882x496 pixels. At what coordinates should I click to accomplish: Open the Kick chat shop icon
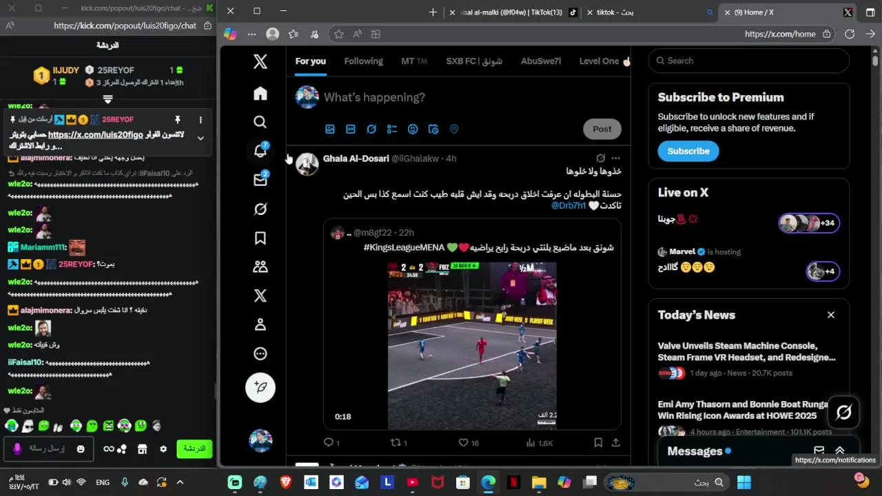point(142,449)
